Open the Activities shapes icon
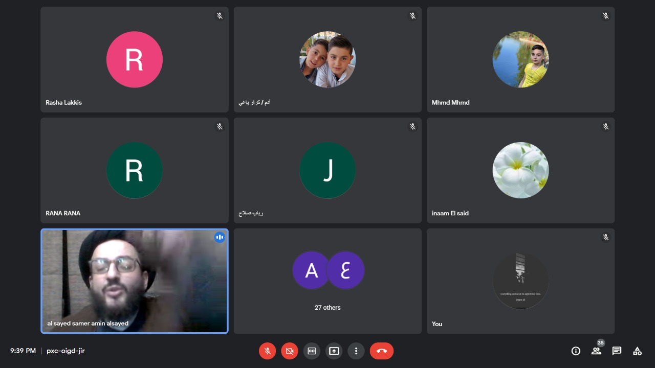Image resolution: width=655 pixels, height=368 pixels. [637, 351]
